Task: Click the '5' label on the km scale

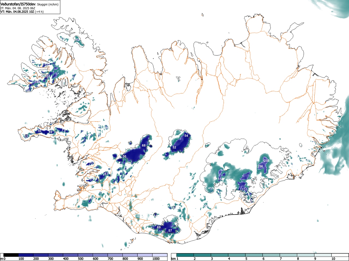Action: point(246,259)
